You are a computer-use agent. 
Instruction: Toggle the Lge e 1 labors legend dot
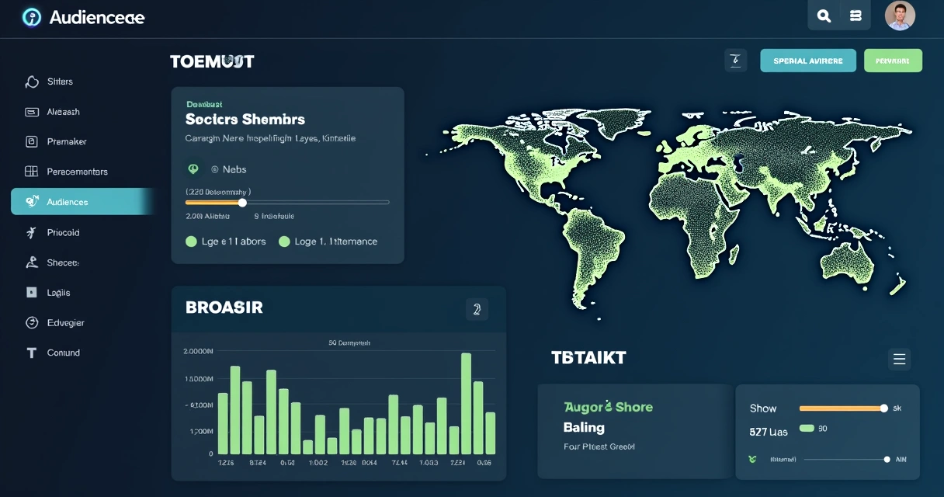click(x=191, y=242)
